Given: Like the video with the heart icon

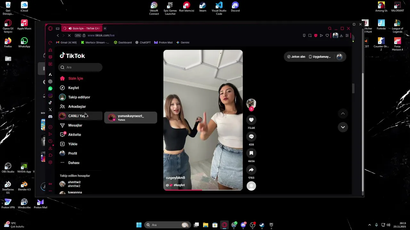Looking at the screenshot, I should coord(251,120).
